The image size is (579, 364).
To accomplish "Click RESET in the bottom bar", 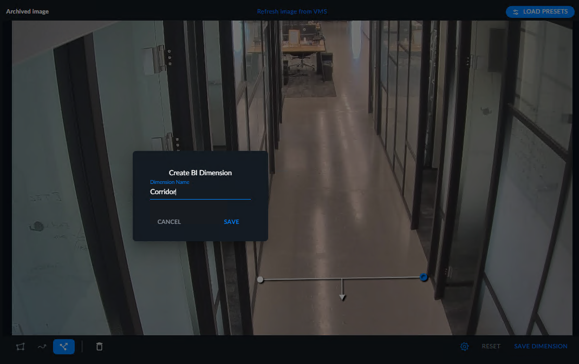I will (491, 346).
